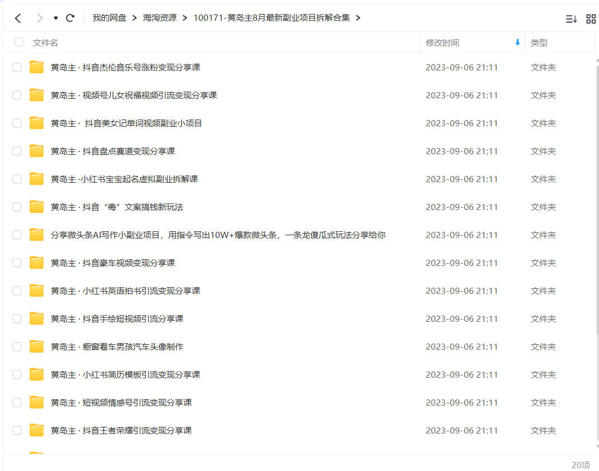Check the box for 小红书宝宝起名虚拟副业拆解课
Viewport: 599px width, 471px height.
click(x=17, y=179)
